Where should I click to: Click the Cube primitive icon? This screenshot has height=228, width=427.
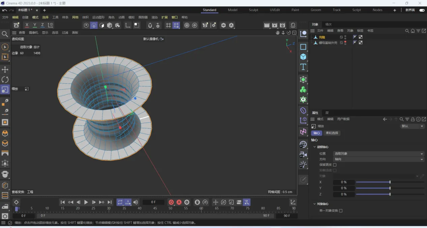pos(303,57)
